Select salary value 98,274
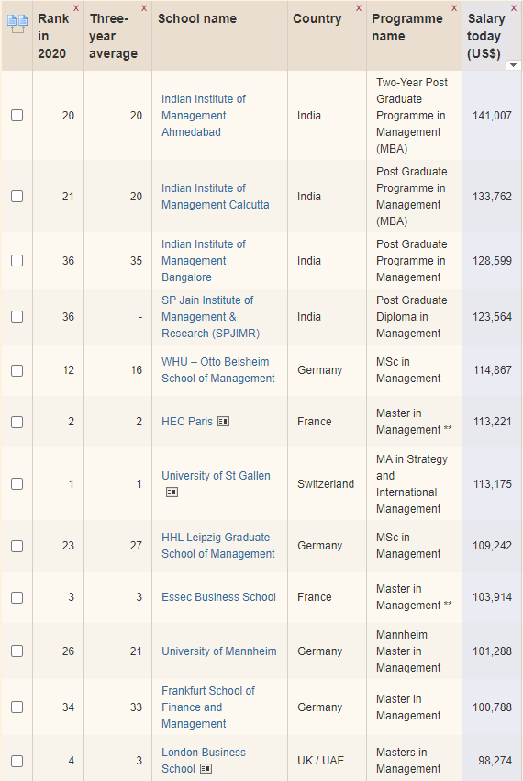Screen dimensions: 523x781 click(495, 761)
